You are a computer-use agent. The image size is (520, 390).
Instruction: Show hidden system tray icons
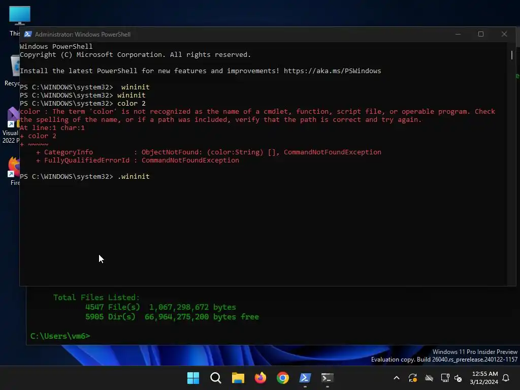pyautogui.click(x=396, y=378)
